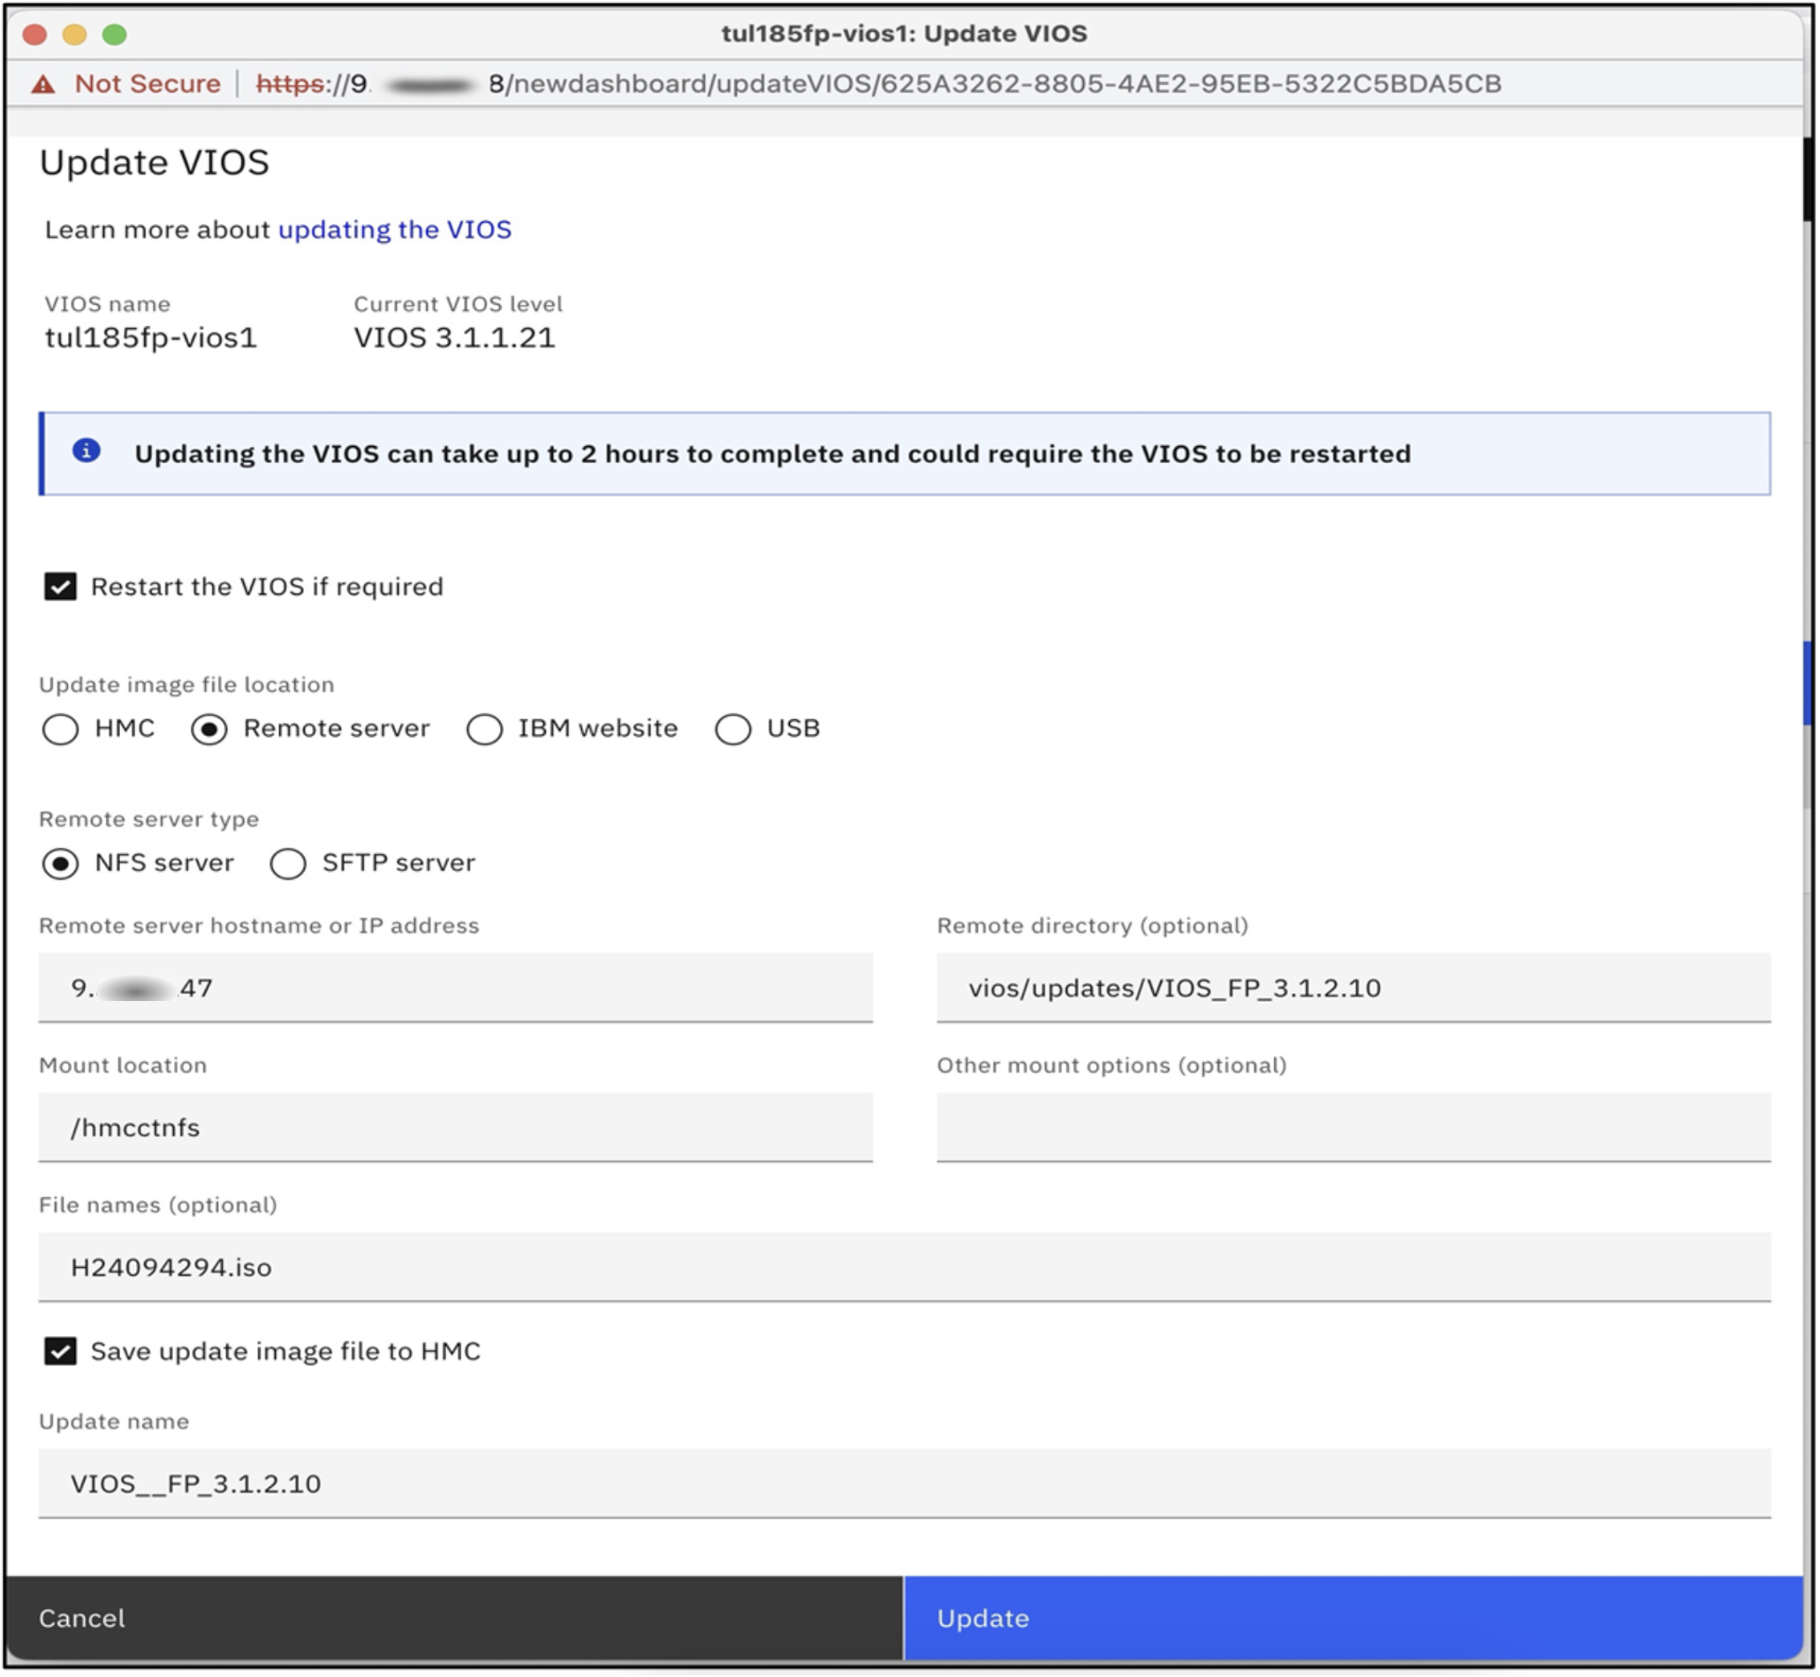The image size is (1820, 1677).
Task: Click the Not Secure warning triangle icon
Action: tap(42, 85)
